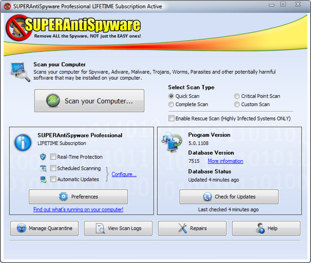Enable Rescue Scan checkbox
This screenshot has width=311, height=263.
click(171, 118)
